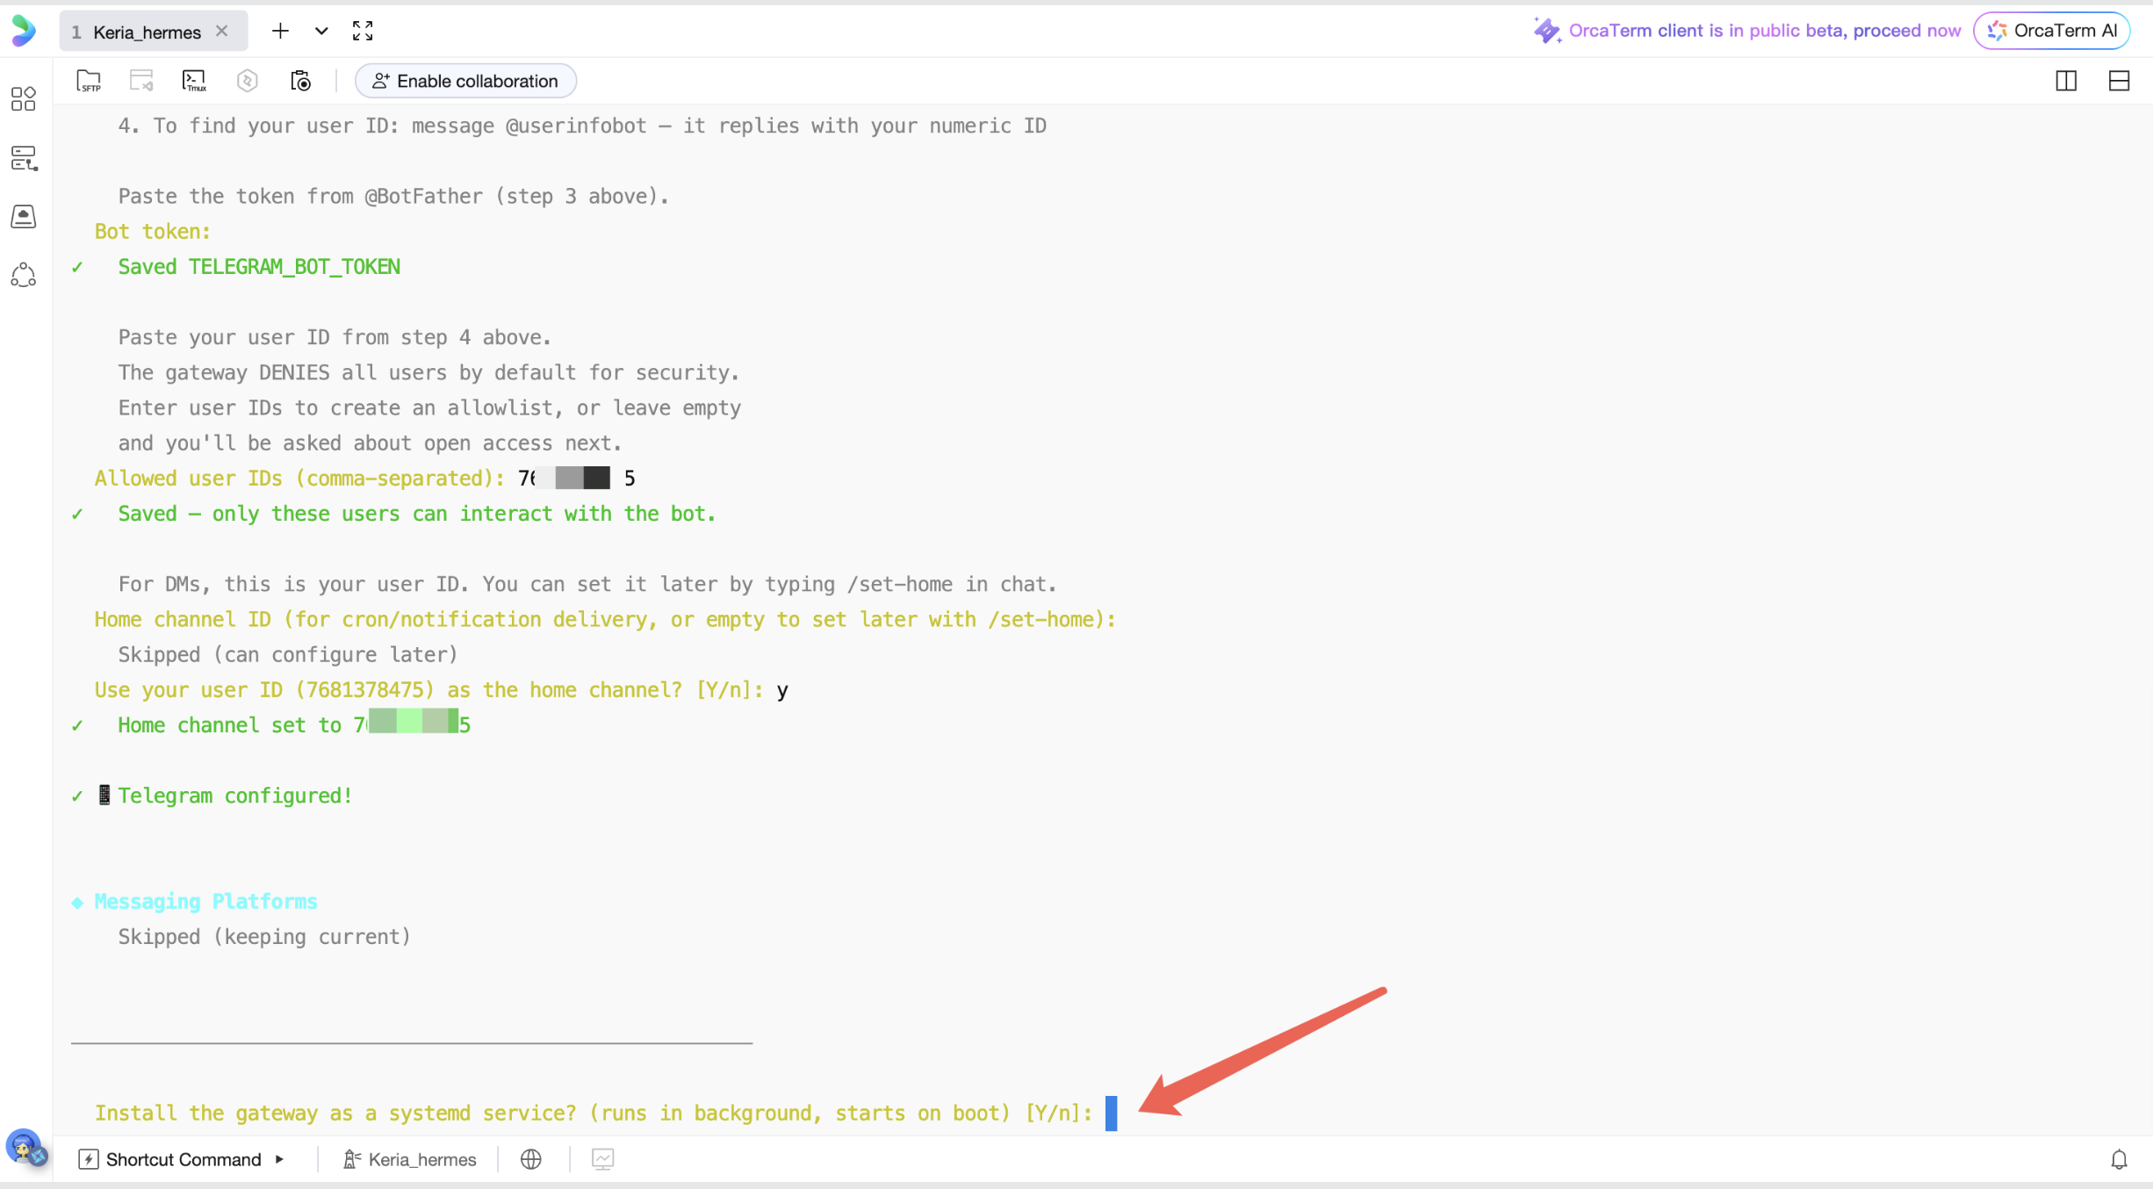The width and height of the screenshot is (2153, 1189).
Task: Click the globe network icon in status bar
Action: pos(531,1159)
